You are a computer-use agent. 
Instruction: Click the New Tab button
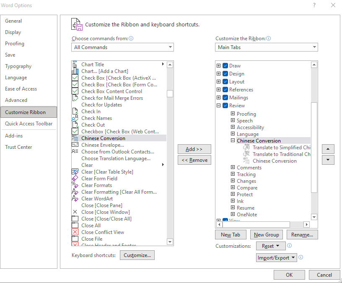(231, 235)
